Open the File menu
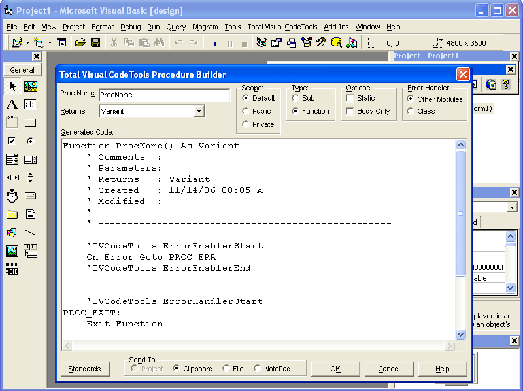 click(x=12, y=27)
